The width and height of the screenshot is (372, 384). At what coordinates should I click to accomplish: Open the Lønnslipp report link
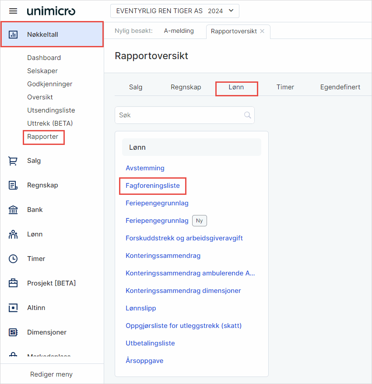[140, 308]
